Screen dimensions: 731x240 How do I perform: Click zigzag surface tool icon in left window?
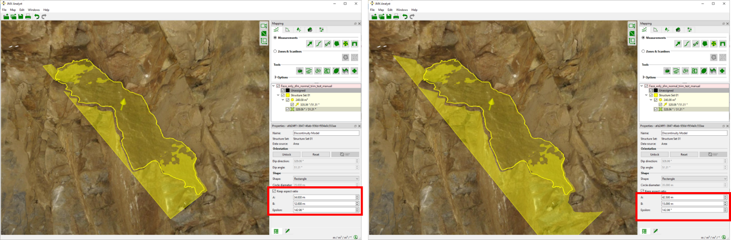345,71
